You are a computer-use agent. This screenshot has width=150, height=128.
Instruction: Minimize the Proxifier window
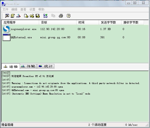coord(128,3)
